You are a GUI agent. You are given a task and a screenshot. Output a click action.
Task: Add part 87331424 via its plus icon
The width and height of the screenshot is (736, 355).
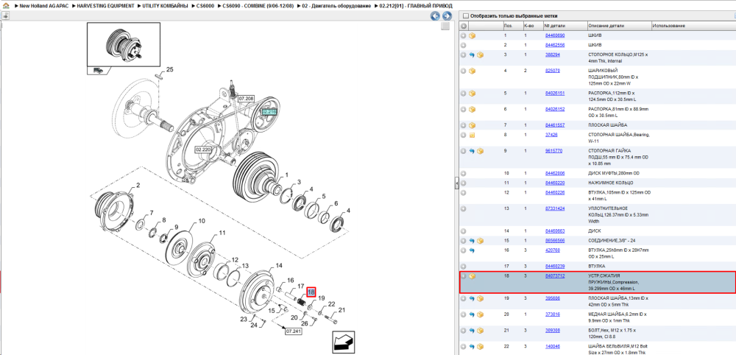pos(463,208)
